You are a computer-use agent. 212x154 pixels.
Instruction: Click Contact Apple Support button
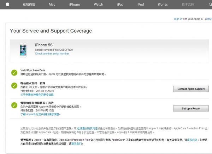coord(191,89)
